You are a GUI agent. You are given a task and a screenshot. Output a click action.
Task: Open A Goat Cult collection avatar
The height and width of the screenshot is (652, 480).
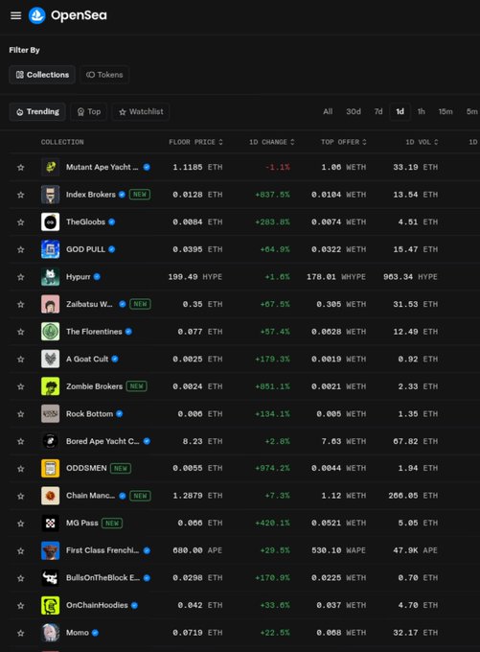pos(50,359)
